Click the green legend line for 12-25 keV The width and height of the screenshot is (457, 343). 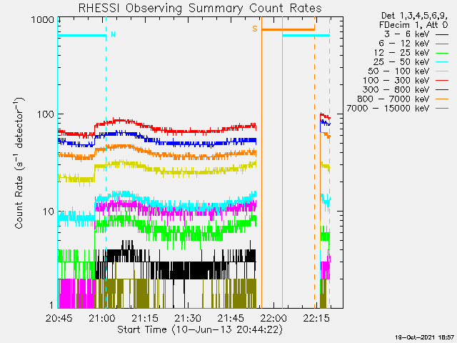[442, 54]
